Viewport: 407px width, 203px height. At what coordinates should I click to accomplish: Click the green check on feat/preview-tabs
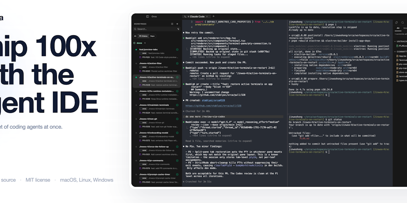177,50
